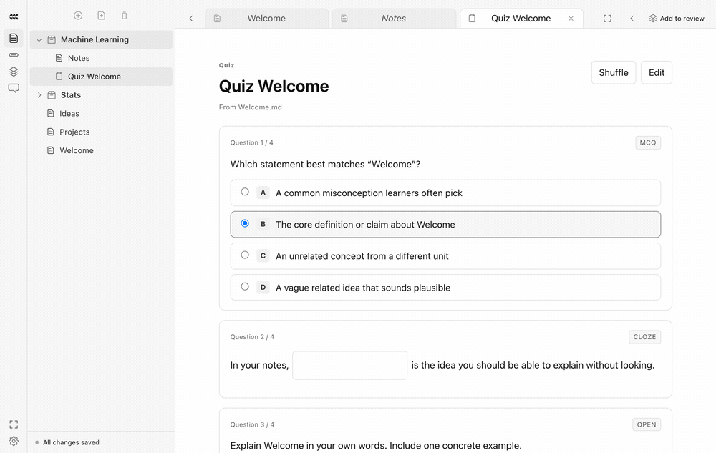Click the OPEN badge on Question 3
Viewport: 716px width, 453px height.
point(646,424)
